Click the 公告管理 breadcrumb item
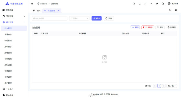This screenshot has height=97, width=181. tap(55, 4)
